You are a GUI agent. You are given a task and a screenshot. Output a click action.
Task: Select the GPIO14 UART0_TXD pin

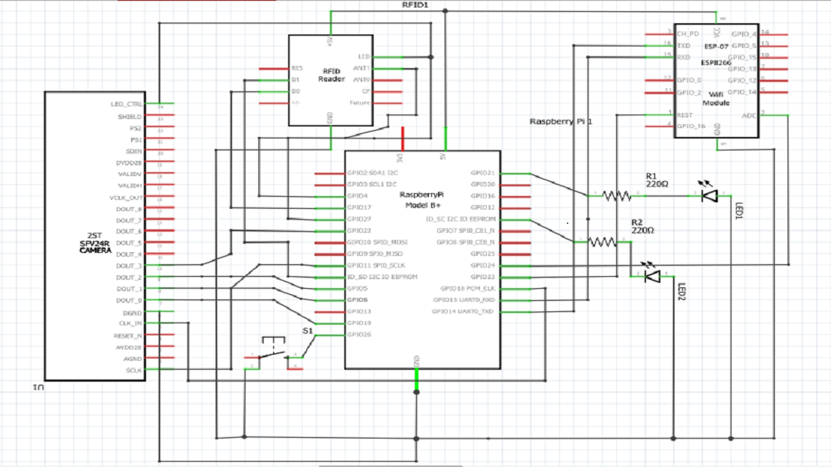click(467, 311)
